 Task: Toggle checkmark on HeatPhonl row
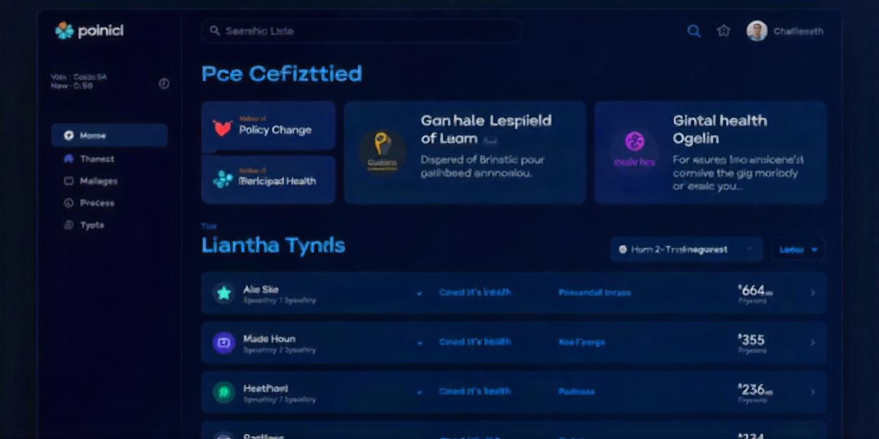click(420, 393)
